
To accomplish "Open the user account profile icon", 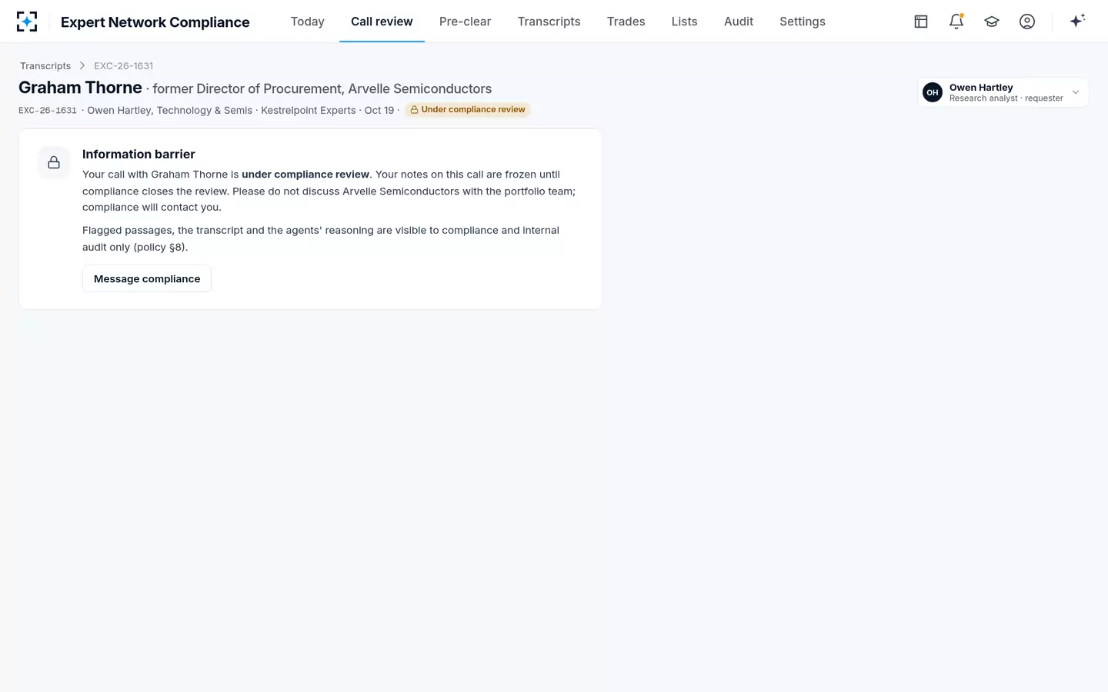I will 1027,22.
